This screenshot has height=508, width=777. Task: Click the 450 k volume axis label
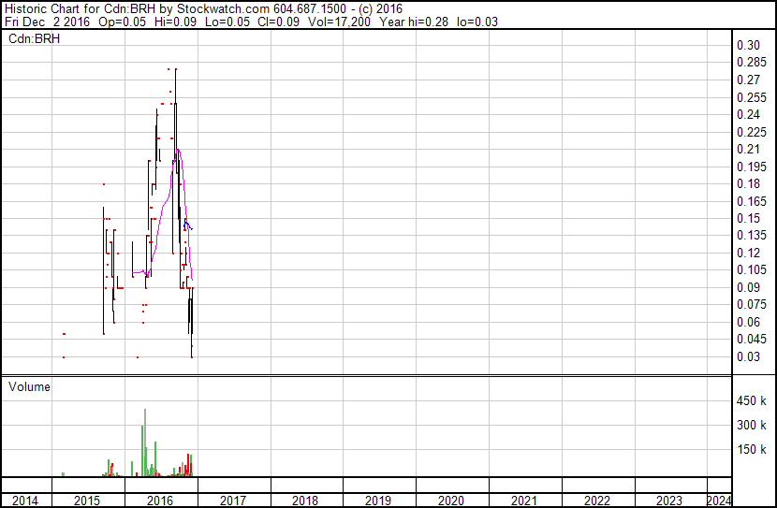[x=753, y=401]
